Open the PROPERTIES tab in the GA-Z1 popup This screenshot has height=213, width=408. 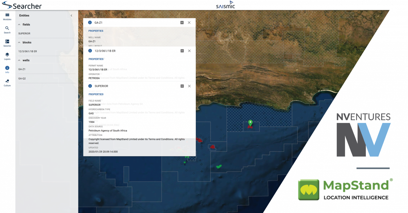pos(96,31)
